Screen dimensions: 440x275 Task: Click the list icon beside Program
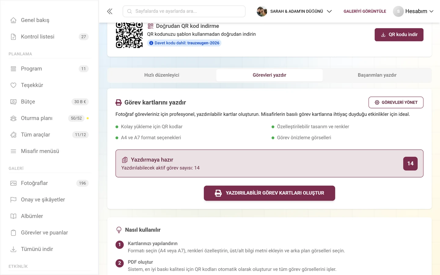[13, 69]
